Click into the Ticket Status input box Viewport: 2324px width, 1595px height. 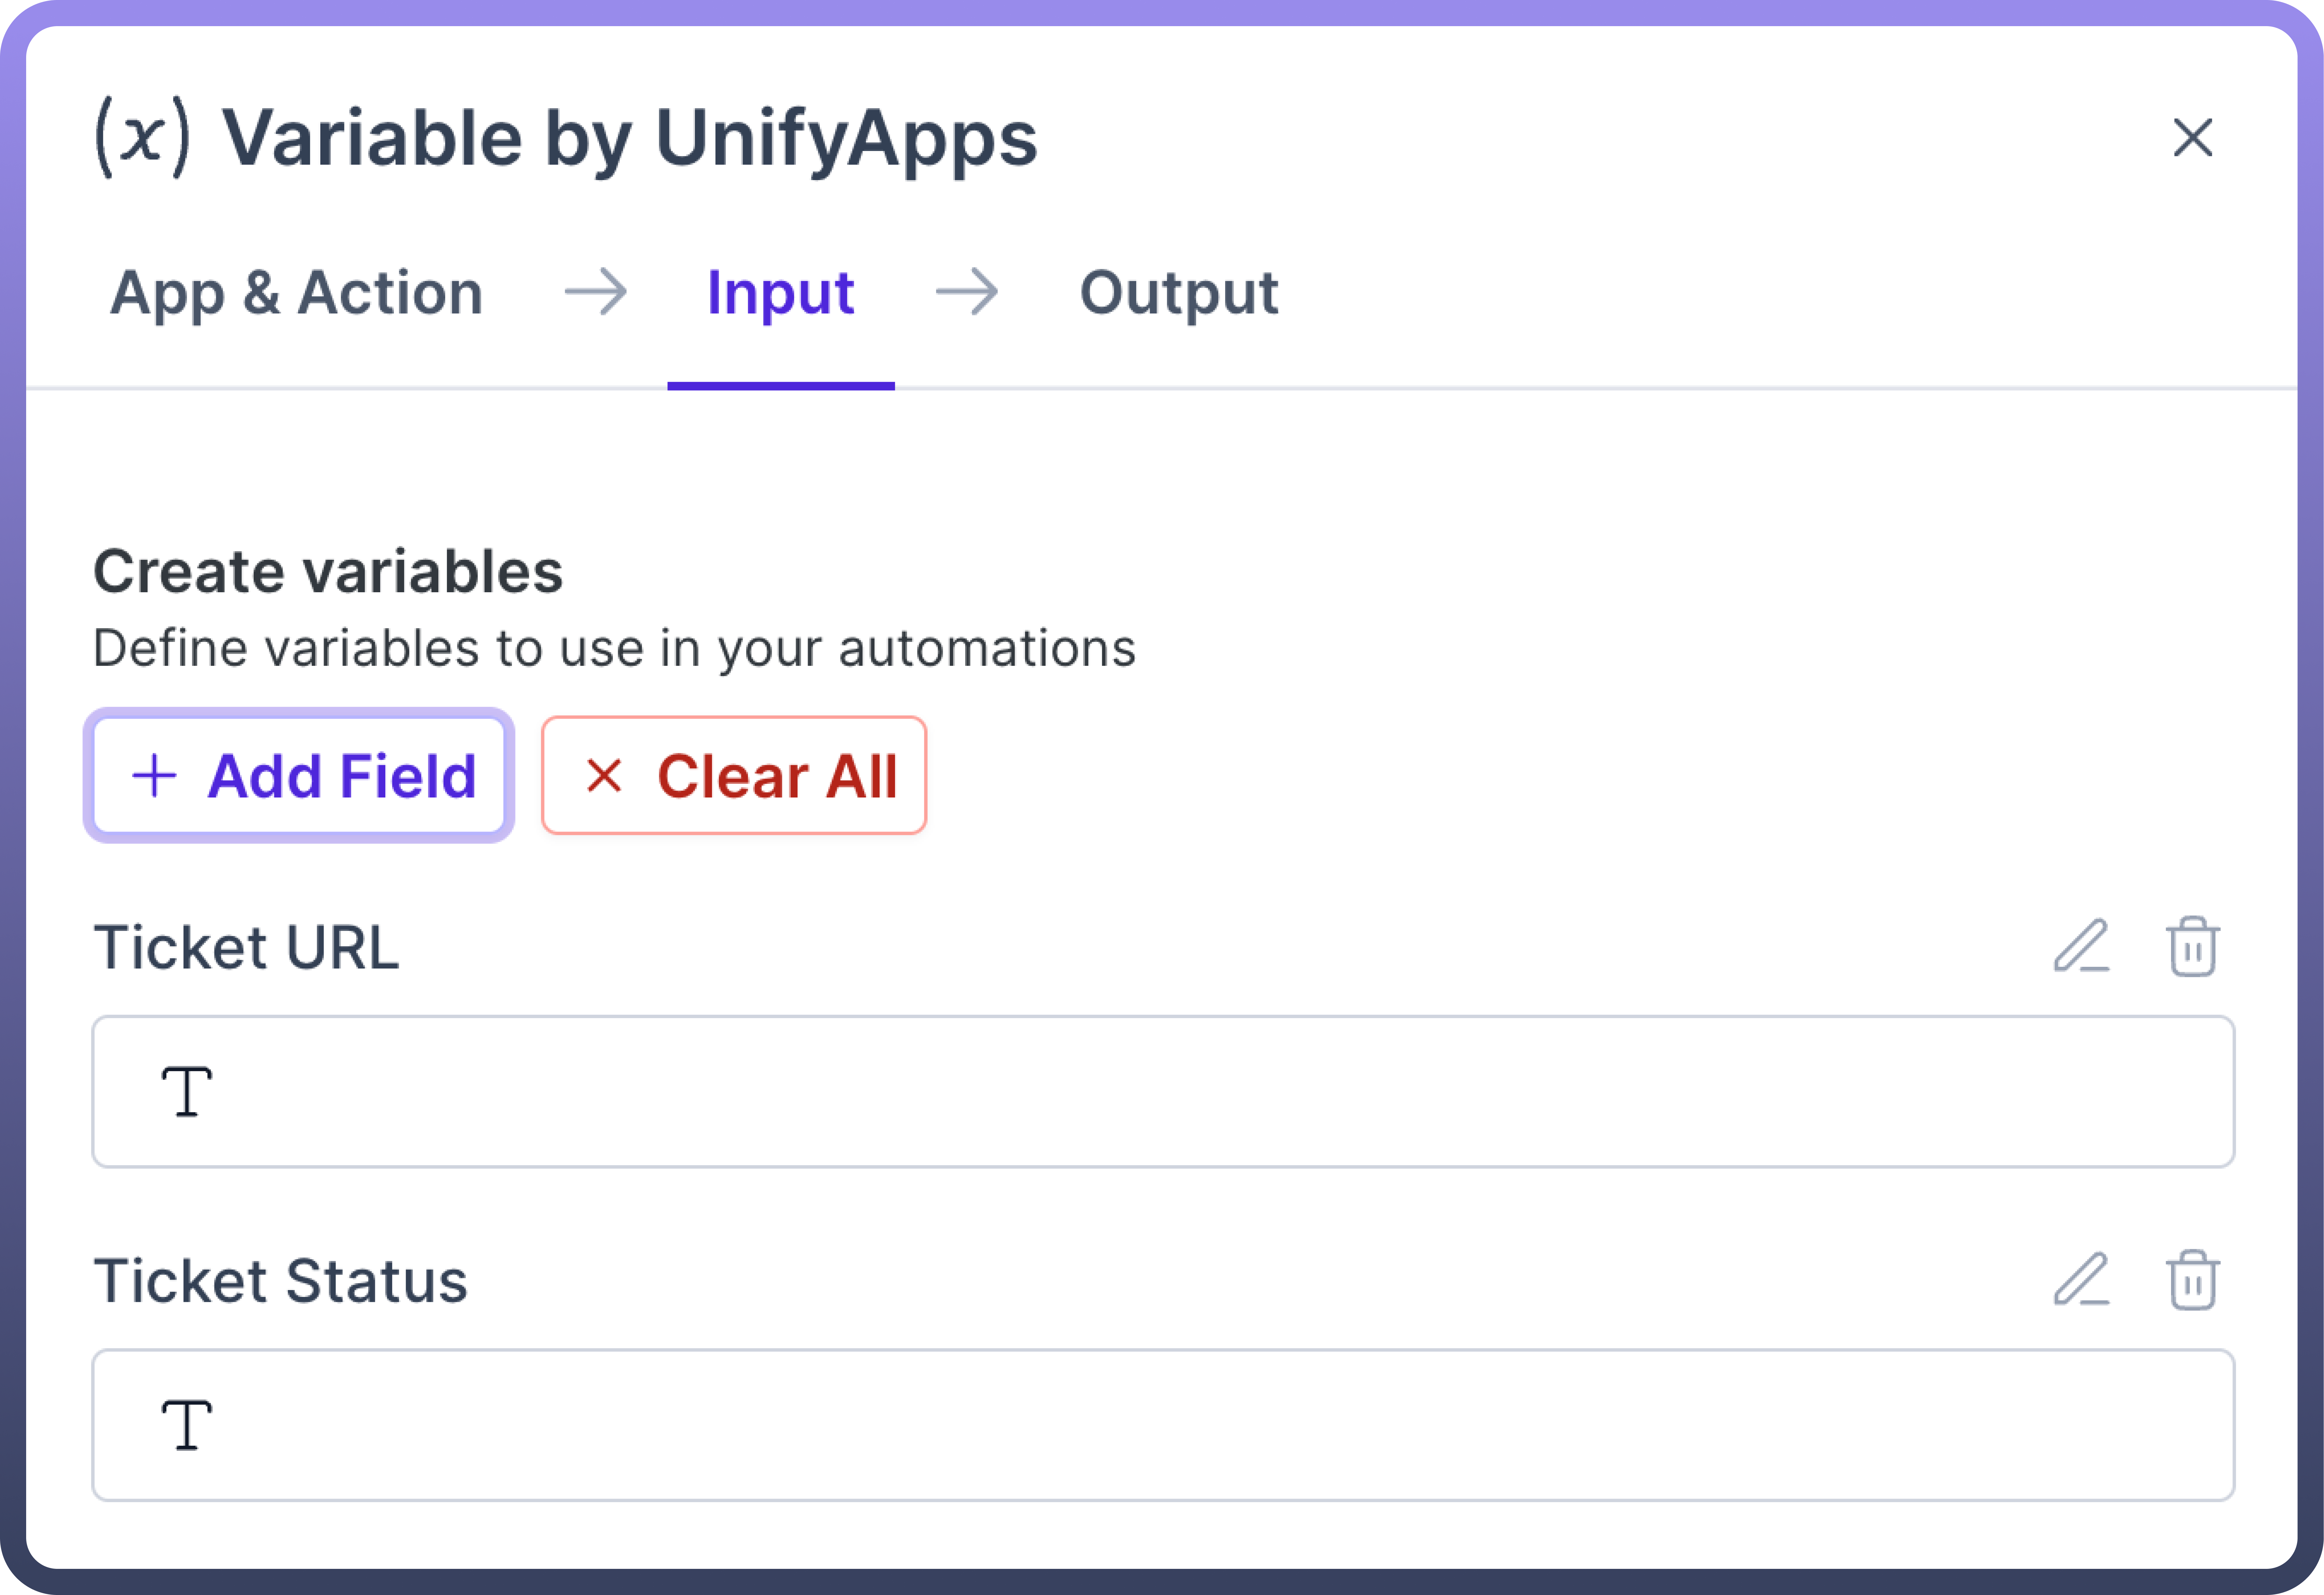pos(1200,1425)
